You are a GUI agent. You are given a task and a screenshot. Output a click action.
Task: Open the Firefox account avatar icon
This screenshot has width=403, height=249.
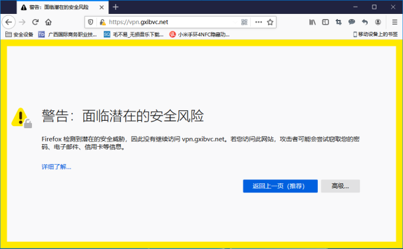(x=378, y=23)
